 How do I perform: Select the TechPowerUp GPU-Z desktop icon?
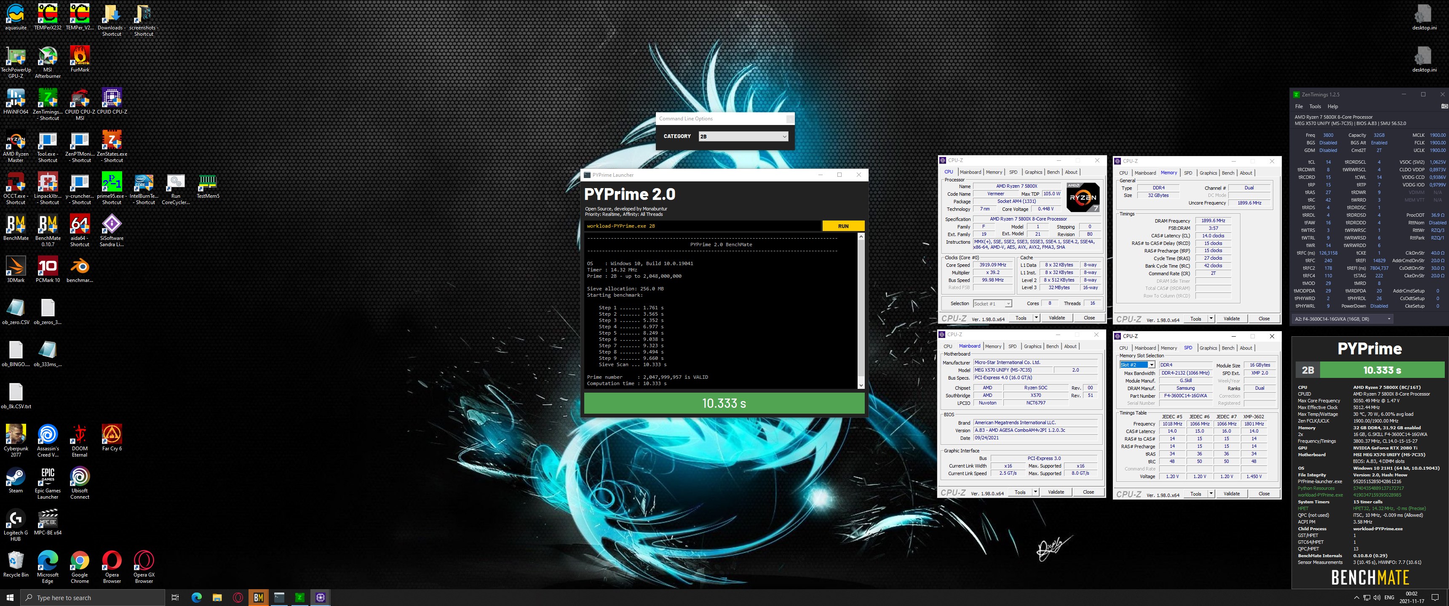click(16, 62)
